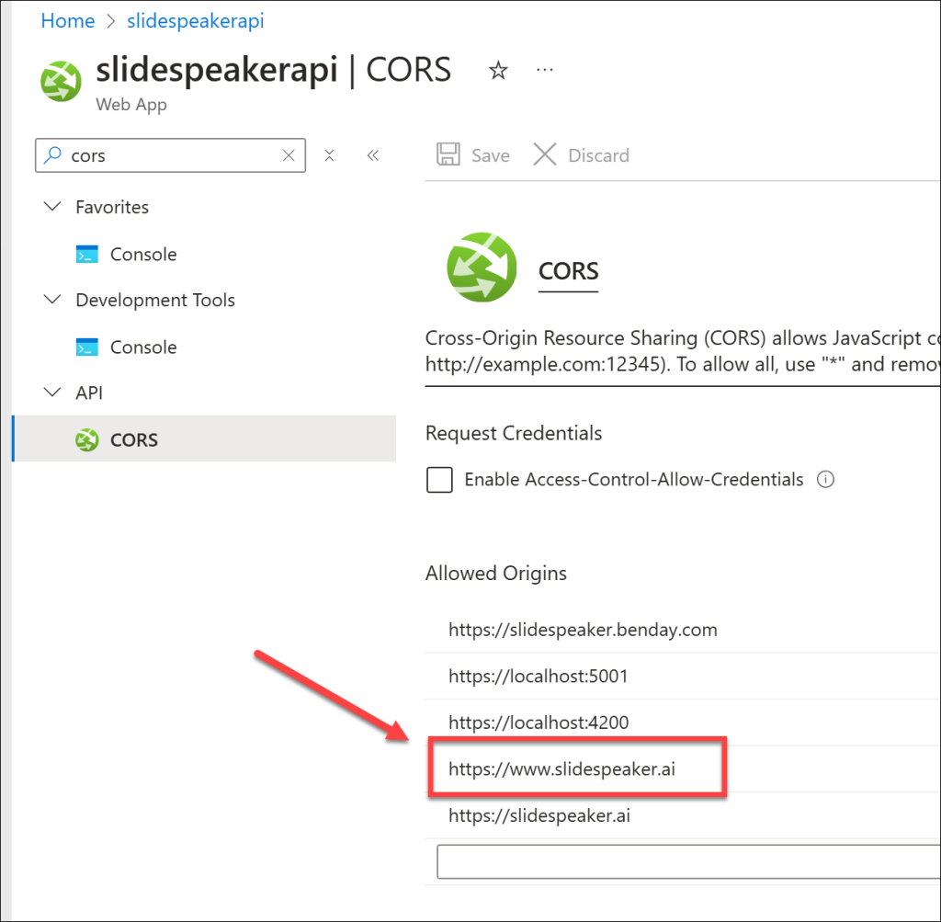
Task: Click the CORS heading title in content pane
Action: coord(568,271)
